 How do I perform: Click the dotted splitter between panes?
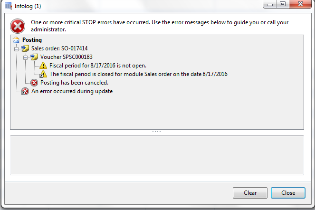click(x=156, y=132)
